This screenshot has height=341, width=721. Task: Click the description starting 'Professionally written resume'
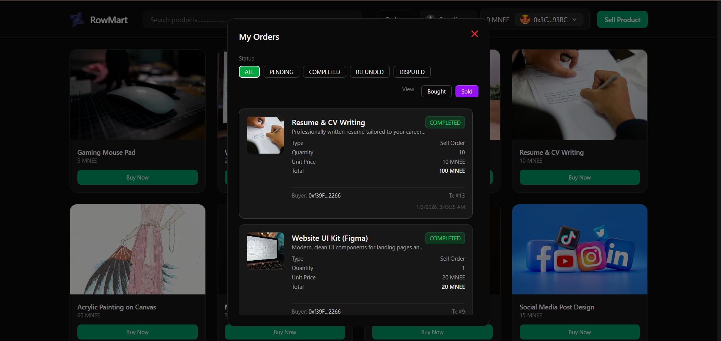[x=359, y=132]
